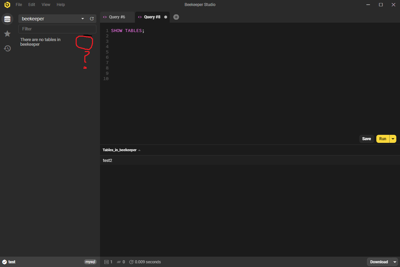Open the saved queries star icon
The image size is (400, 267).
7,34
